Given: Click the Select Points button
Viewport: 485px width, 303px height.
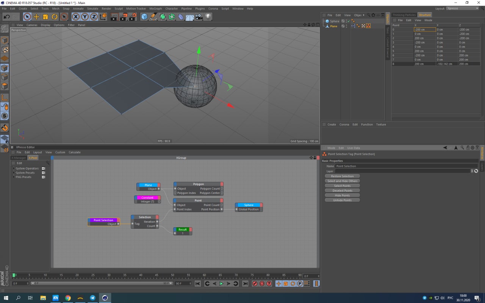Looking at the screenshot, I should [x=342, y=186].
